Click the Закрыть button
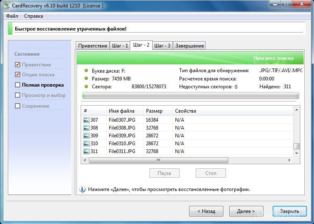Image resolution: width=314 pixels, height=224 pixels. click(x=290, y=211)
